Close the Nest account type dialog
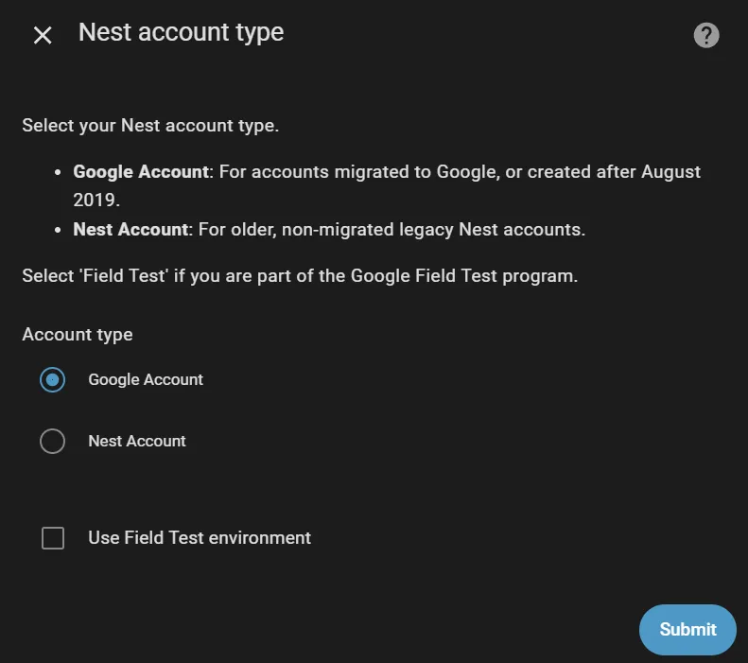Screen dimensions: 748x663 click(x=43, y=35)
